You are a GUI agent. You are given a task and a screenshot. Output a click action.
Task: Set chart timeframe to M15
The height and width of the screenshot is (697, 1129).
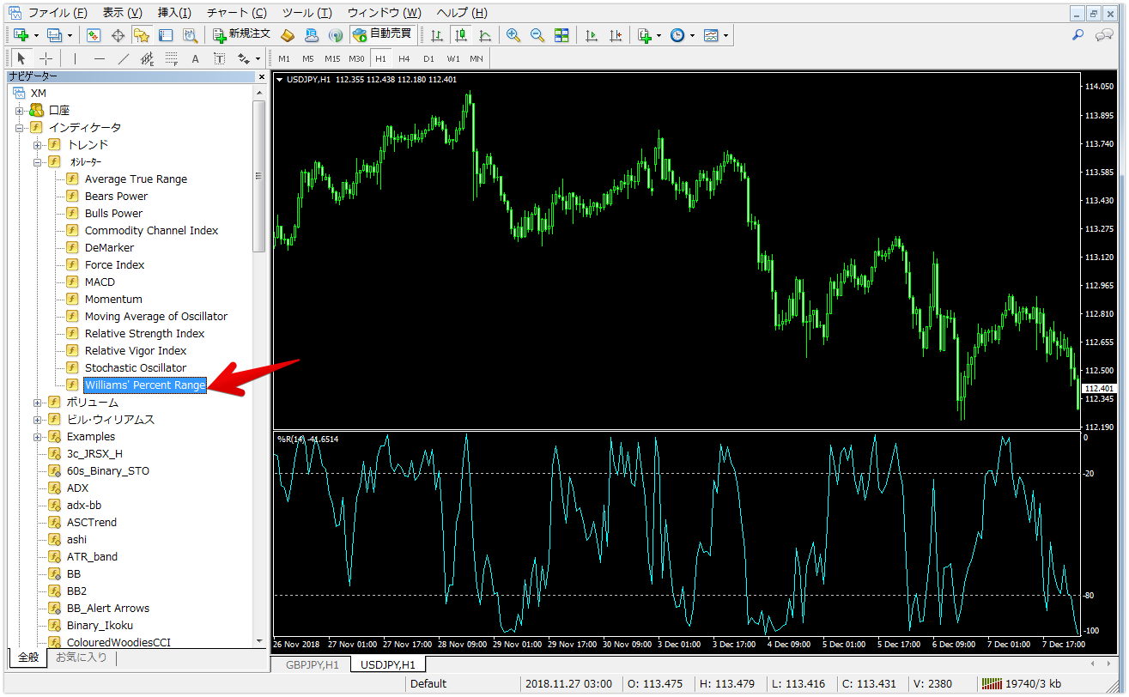tap(332, 58)
